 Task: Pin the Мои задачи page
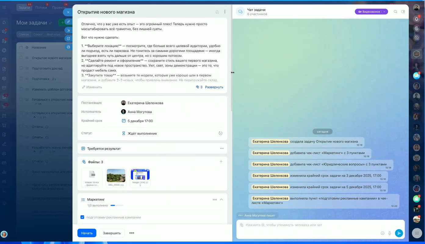51,23
